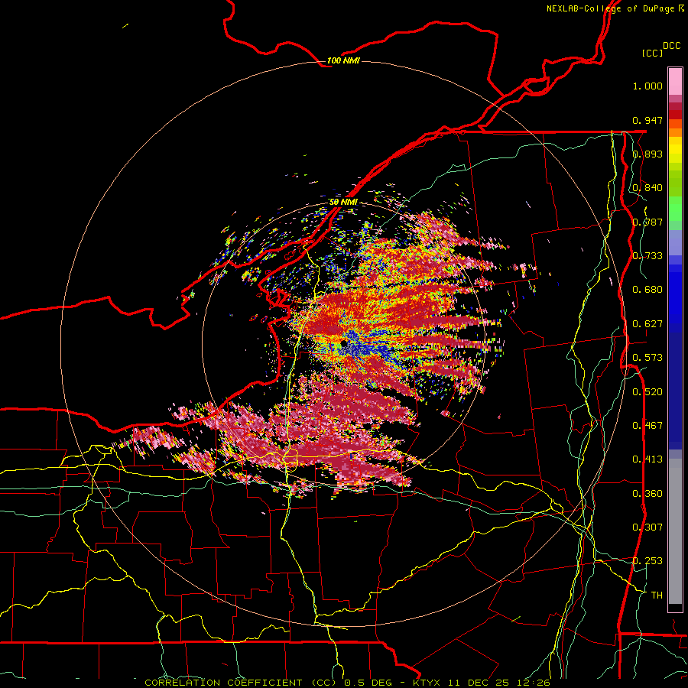Select the 0.627 legend value
The width and height of the screenshot is (688, 688).
[x=647, y=324]
